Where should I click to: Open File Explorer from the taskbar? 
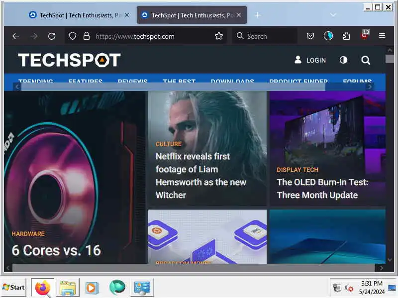68,288
